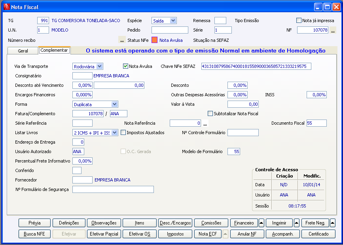Image resolution: width=343 pixels, height=245 pixels.
Task: Click the up arrow beside the Financeiro button
Action: click(262, 223)
